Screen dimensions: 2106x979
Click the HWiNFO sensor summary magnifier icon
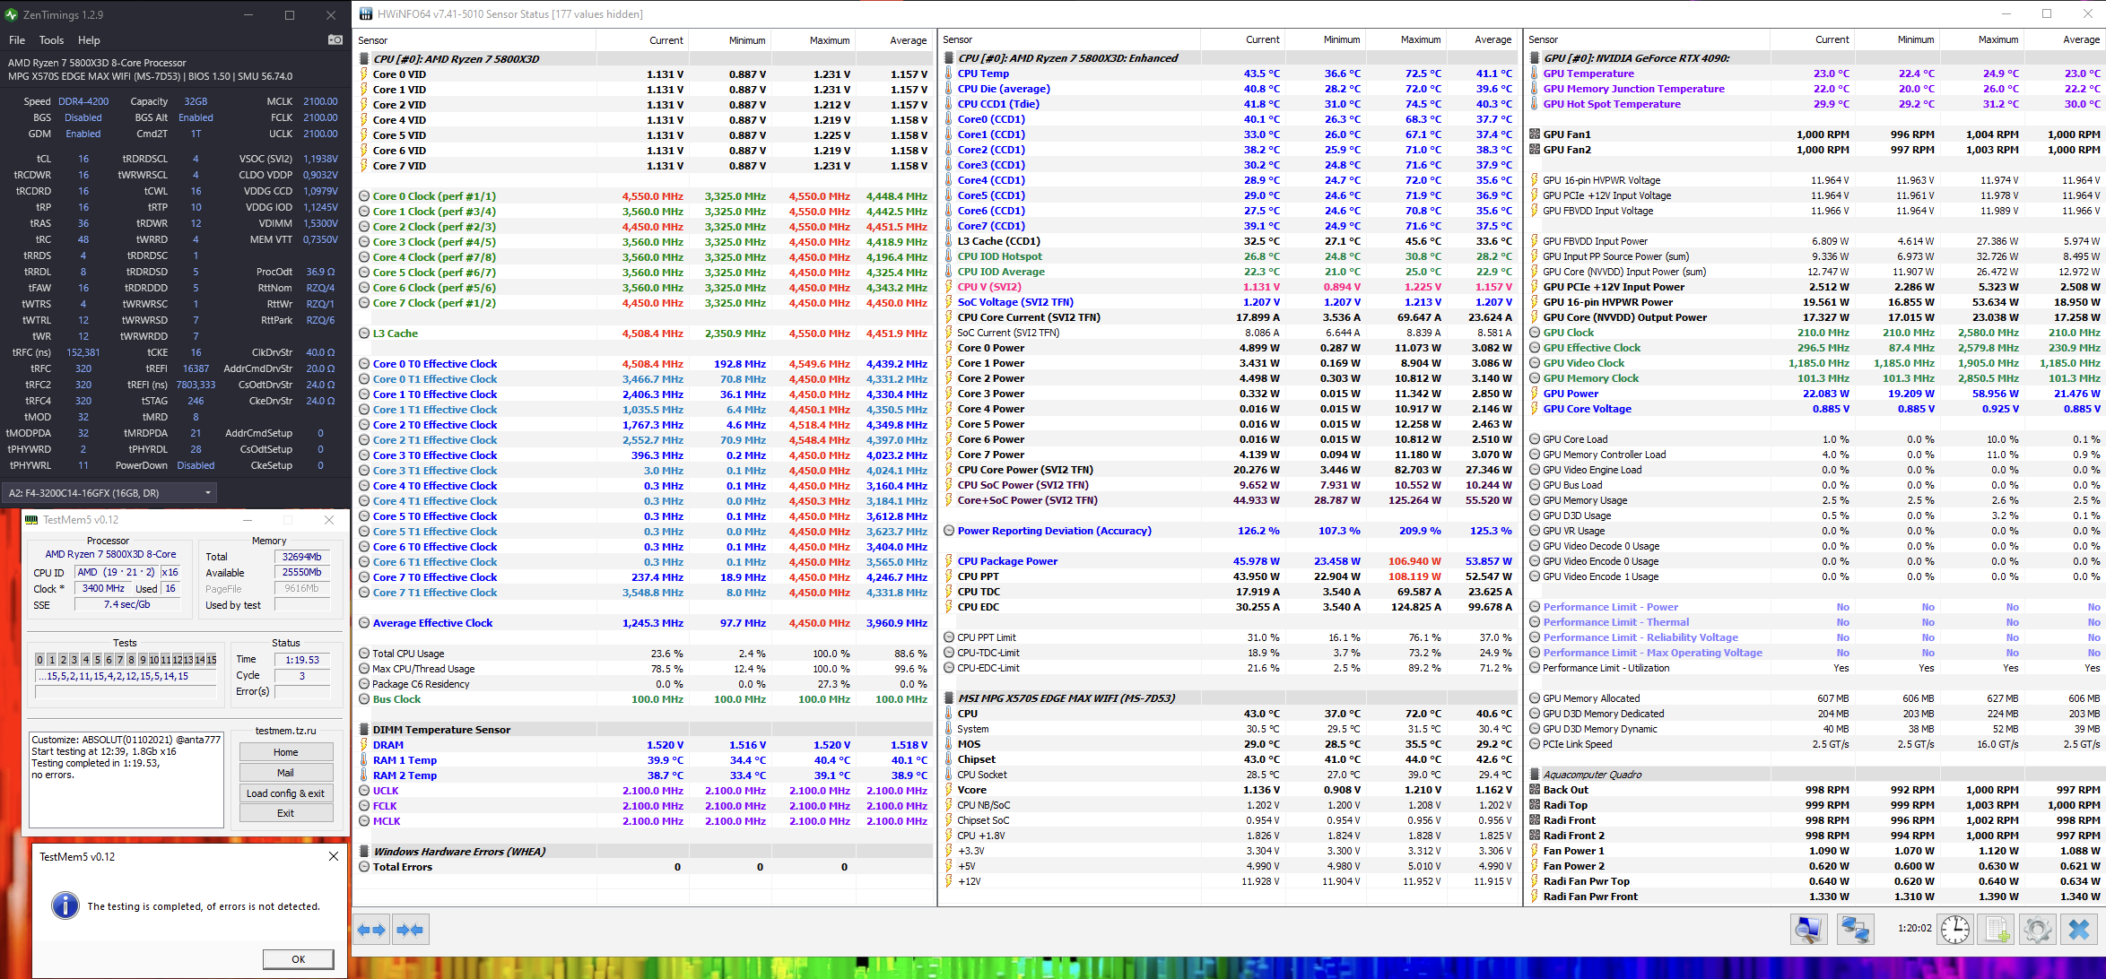coord(1808,929)
